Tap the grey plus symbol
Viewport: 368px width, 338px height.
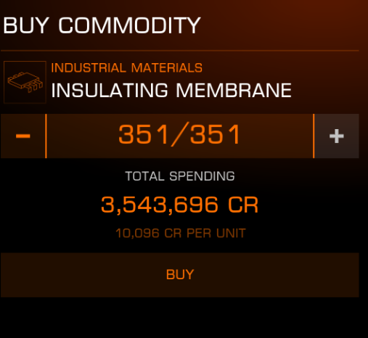[337, 136]
